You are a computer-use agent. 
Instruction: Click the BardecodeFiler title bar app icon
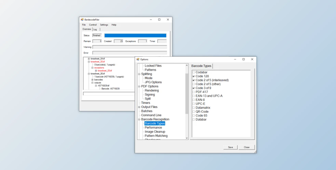coord(82,20)
